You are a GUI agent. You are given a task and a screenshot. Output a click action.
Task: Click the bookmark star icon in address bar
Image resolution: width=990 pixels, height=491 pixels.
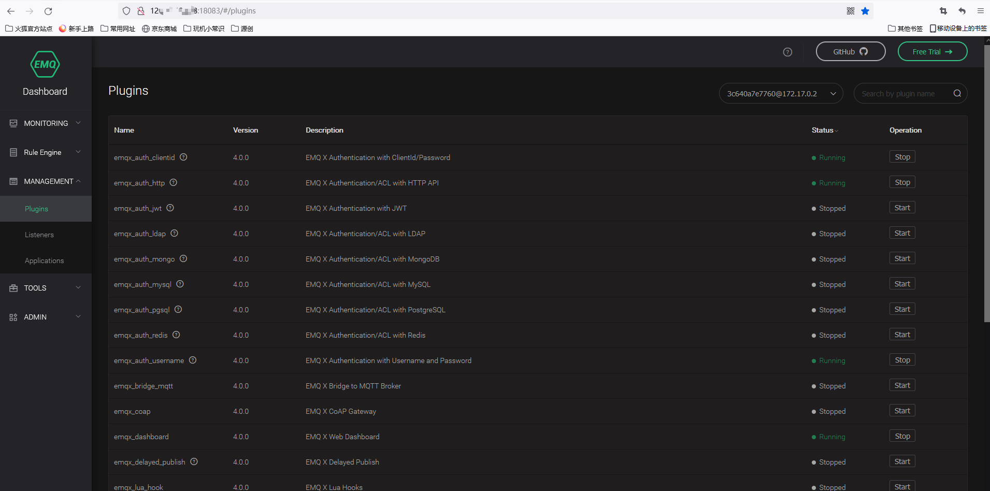point(865,11)
